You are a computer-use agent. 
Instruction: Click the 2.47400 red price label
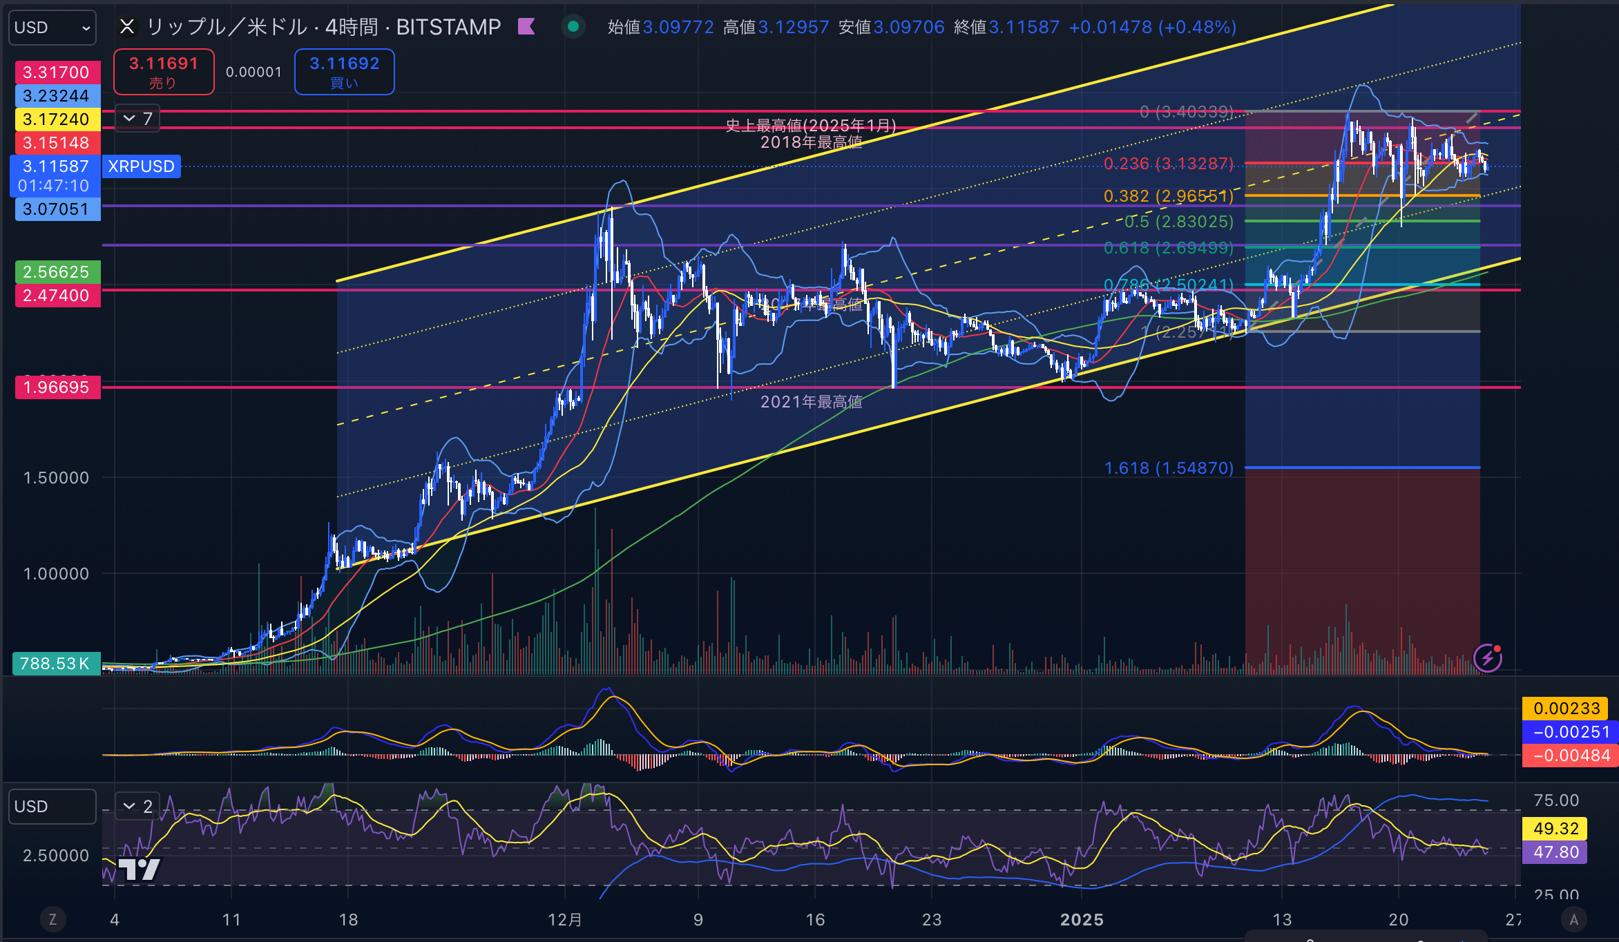(57, 296)
